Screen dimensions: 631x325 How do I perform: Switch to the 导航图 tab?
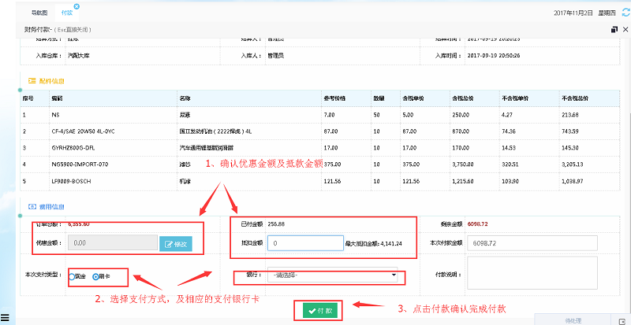point(39,13)
